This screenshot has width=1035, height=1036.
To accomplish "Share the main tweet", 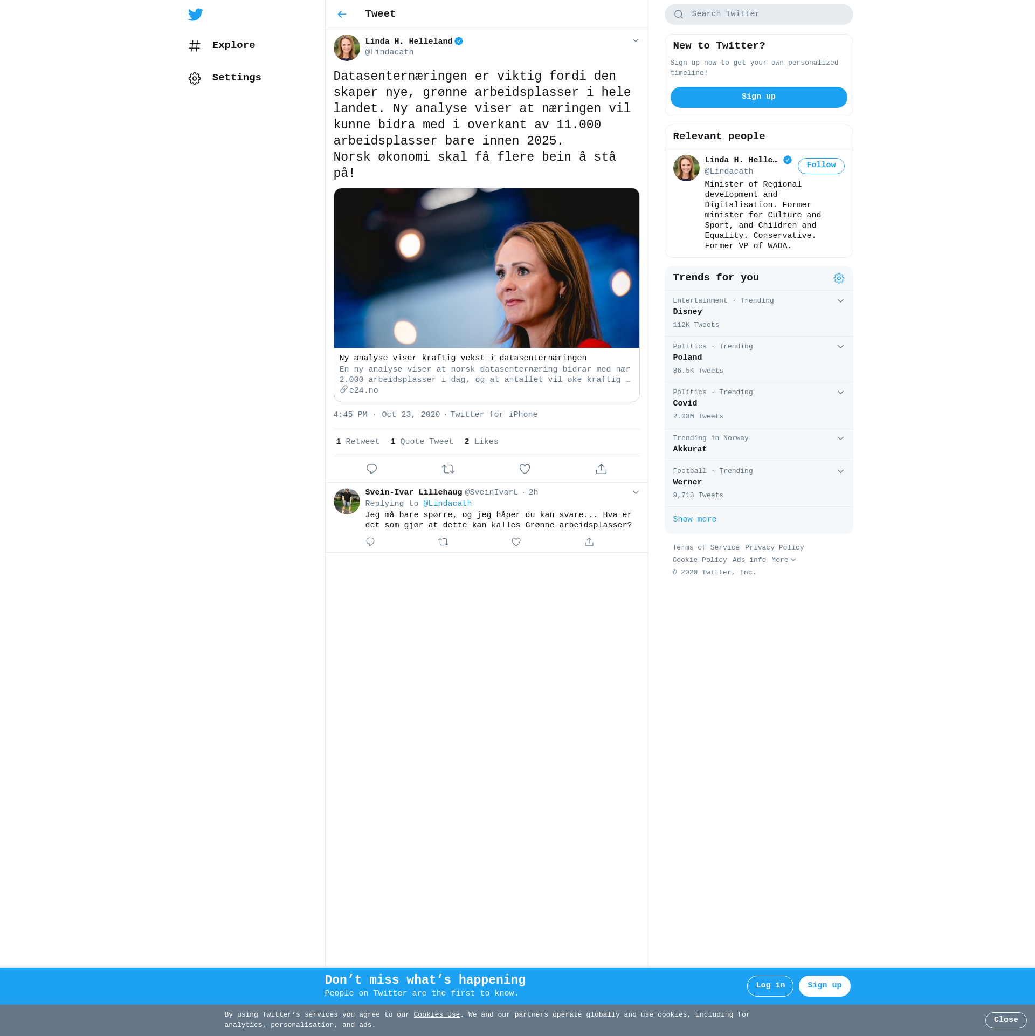I will [601, 469].
